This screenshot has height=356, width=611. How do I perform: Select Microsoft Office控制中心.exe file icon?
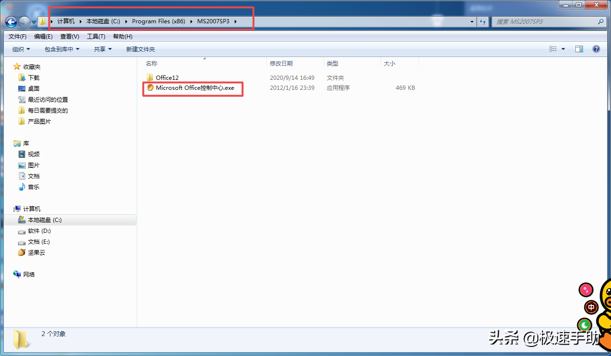pos(150,87)
